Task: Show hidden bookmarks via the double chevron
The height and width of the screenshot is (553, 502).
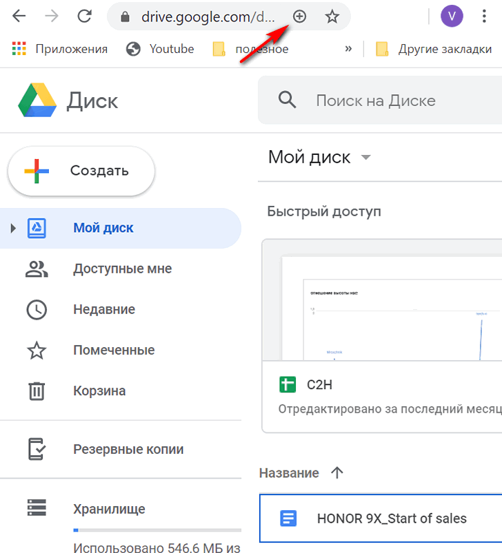Action: point(348,49)
